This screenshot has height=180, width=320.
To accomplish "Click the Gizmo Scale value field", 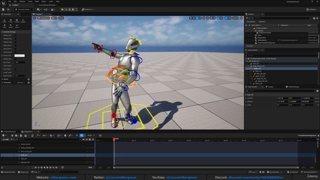I will click(19, 75).
